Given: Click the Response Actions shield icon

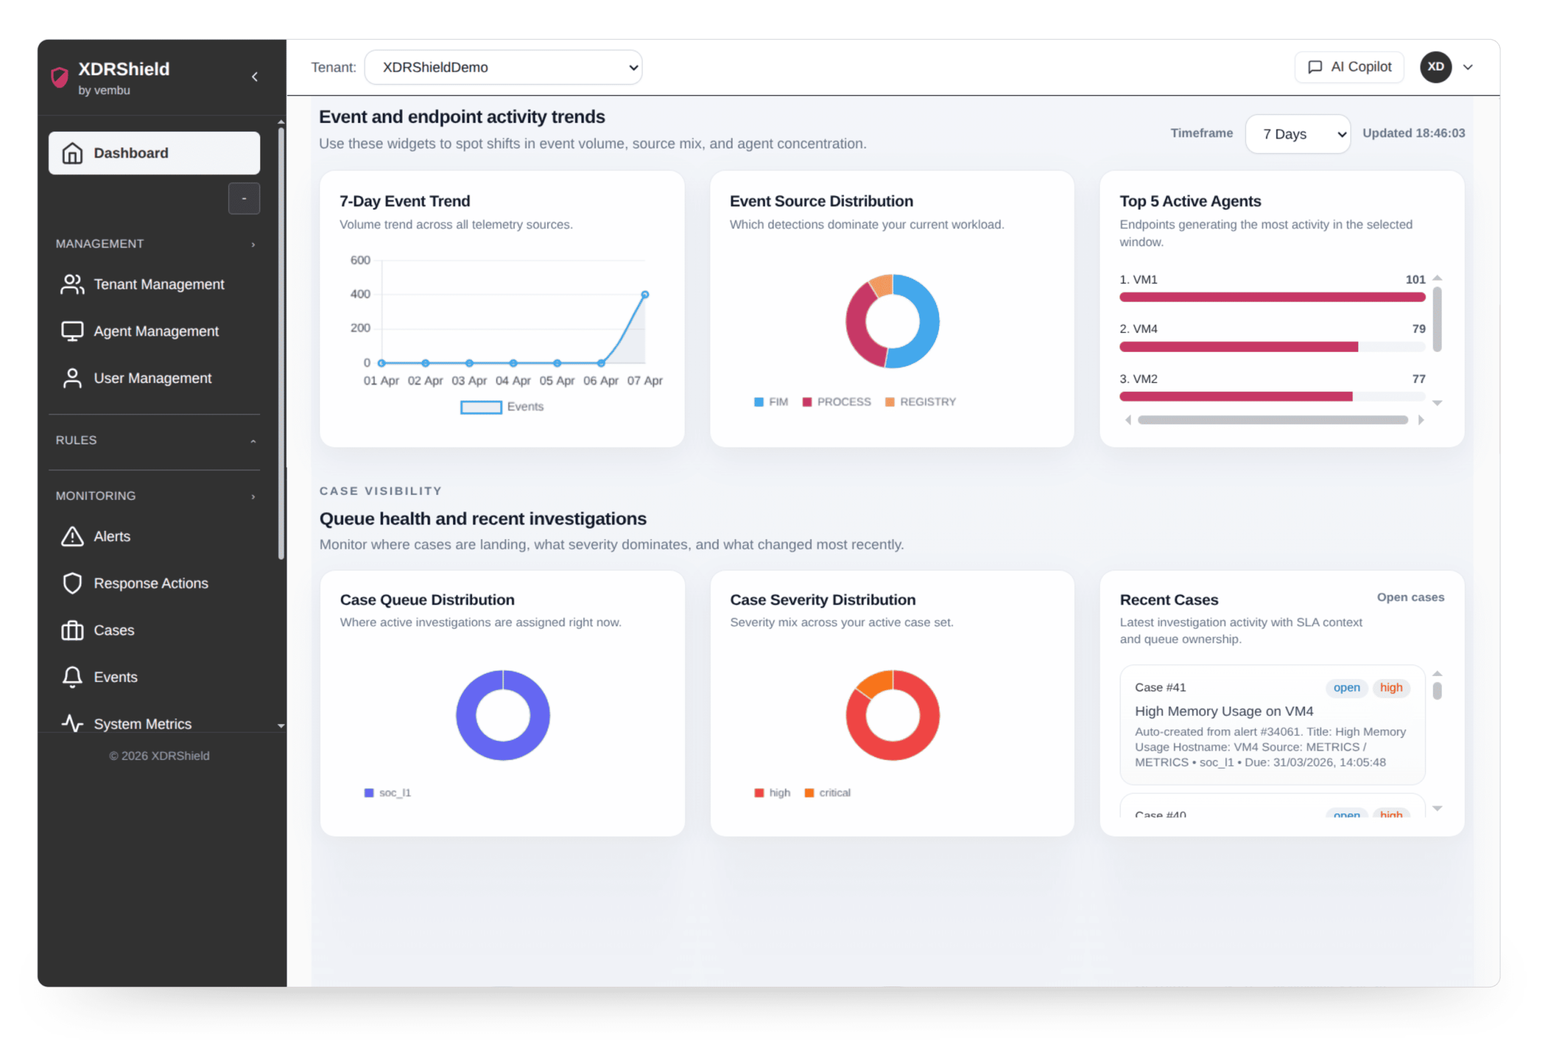Looking at the screenshot, I should click(x=72, y=583).
